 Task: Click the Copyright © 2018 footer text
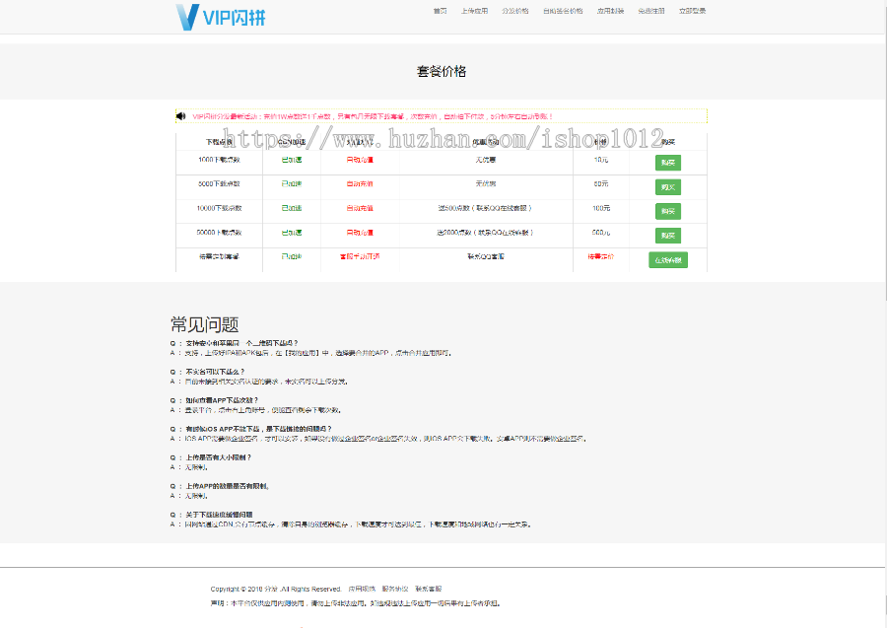(x=276, y=589)
